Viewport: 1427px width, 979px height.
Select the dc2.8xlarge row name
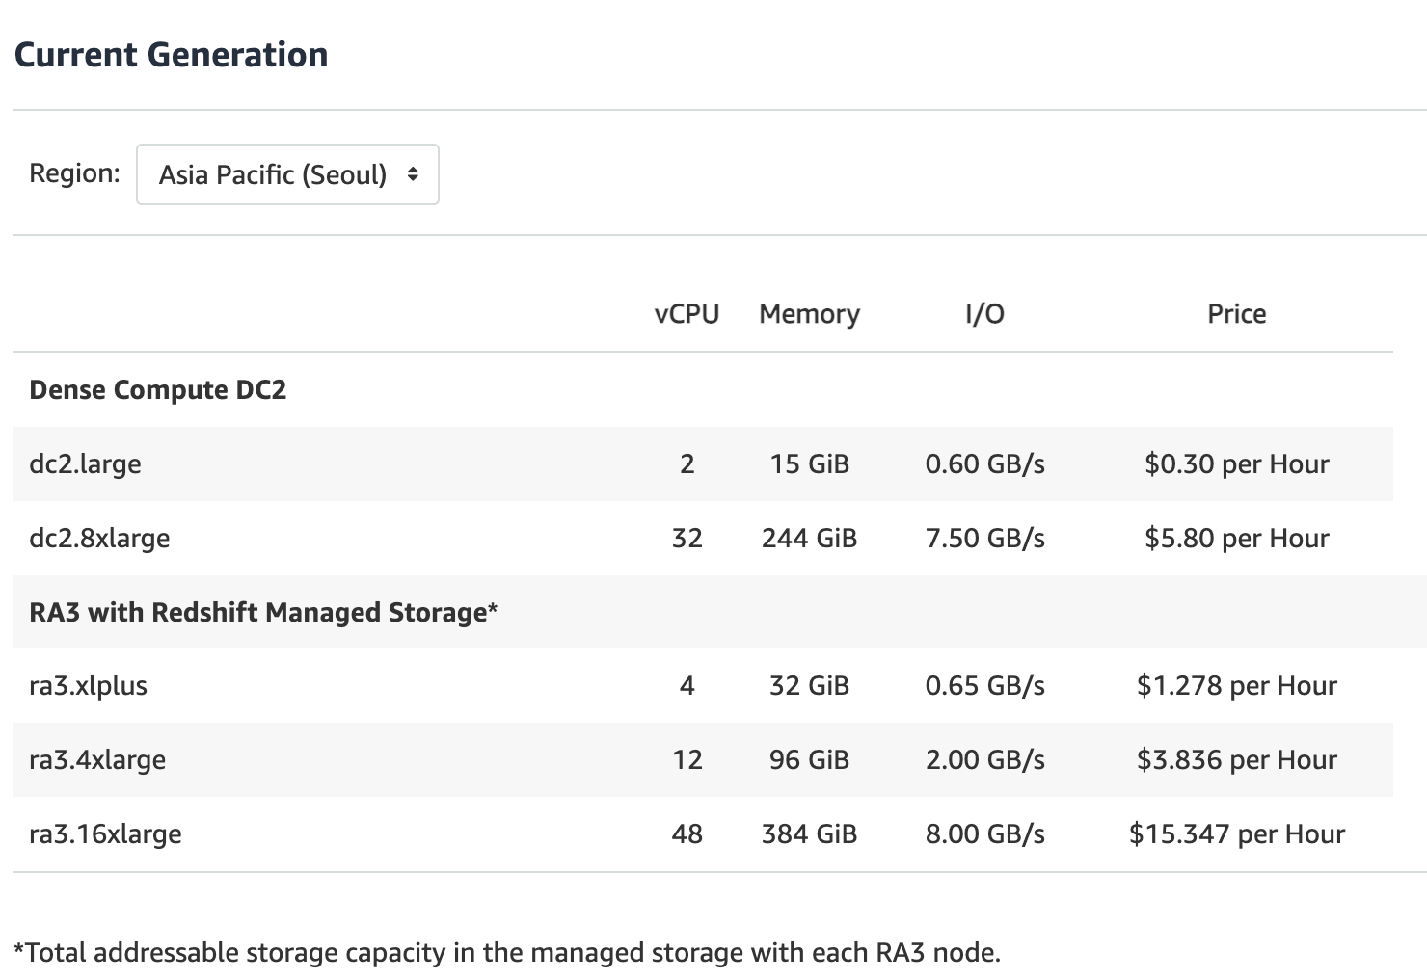click(99, 539)
